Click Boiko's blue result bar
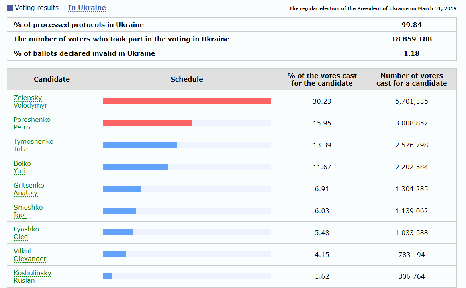 click(x=135, y=167)
